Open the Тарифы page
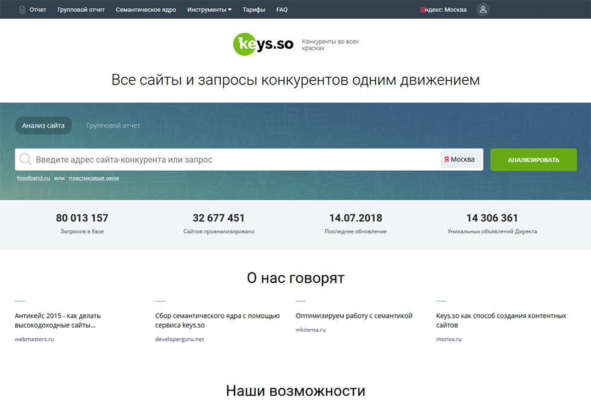The image size is (591, 409). click(254, 10)
